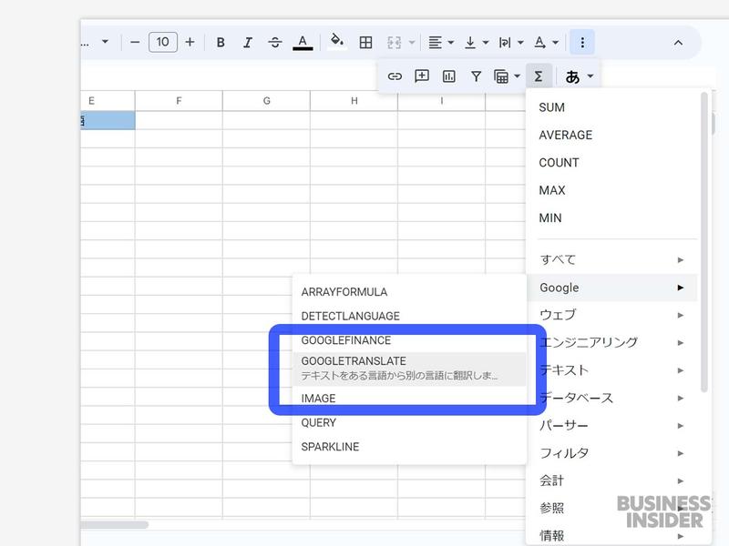This screenshot has width=729, height=546.
Task: Expand the text rotation dropdown arrow
Action: point(555,42)
